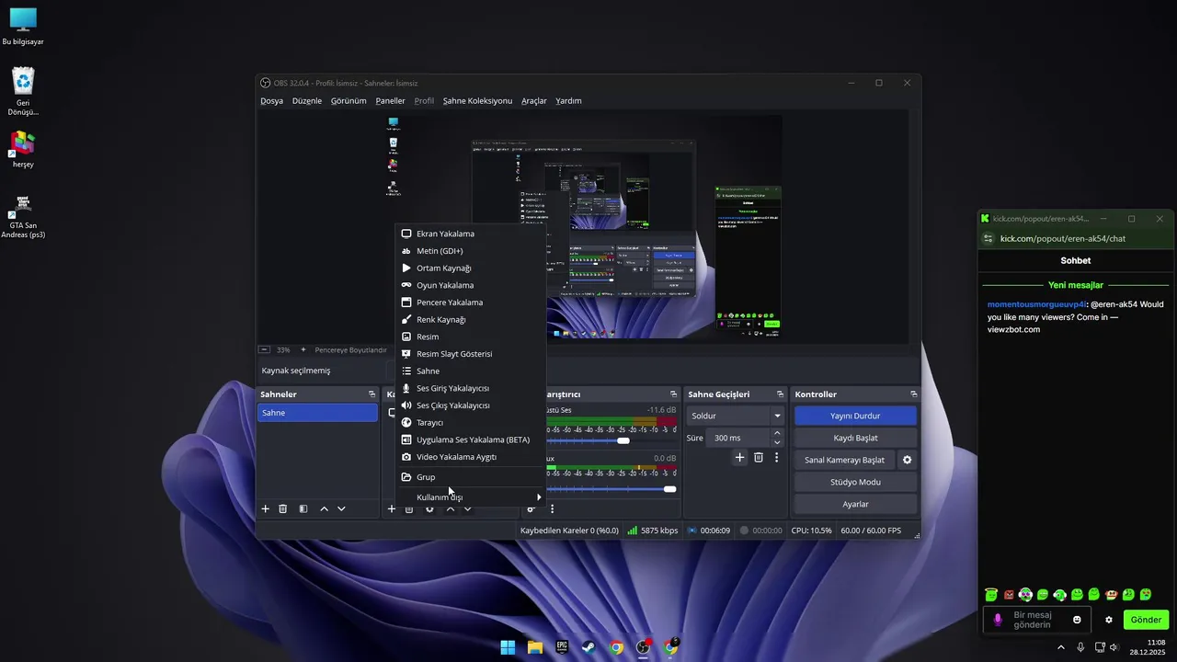Pop out the Sahne Geçişleri dock

[x=781, y=394]
